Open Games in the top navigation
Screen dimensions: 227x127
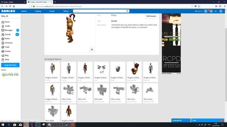pyautogui.click(x=24, y=11)
